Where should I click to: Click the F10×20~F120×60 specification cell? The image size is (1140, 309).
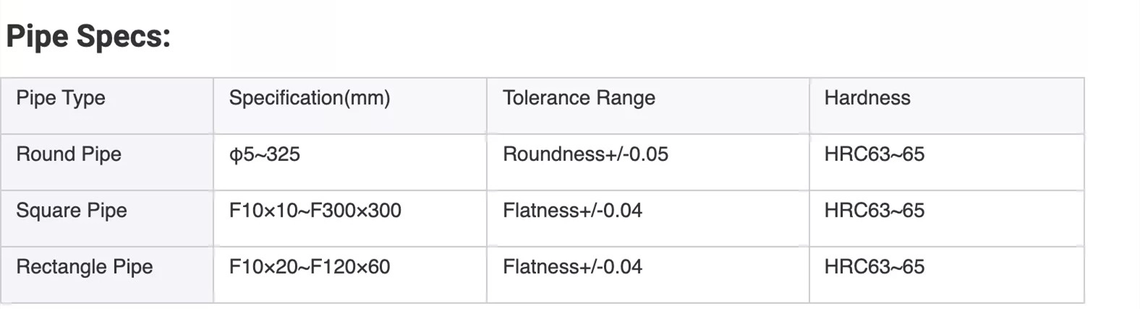(x=310, y=267)
